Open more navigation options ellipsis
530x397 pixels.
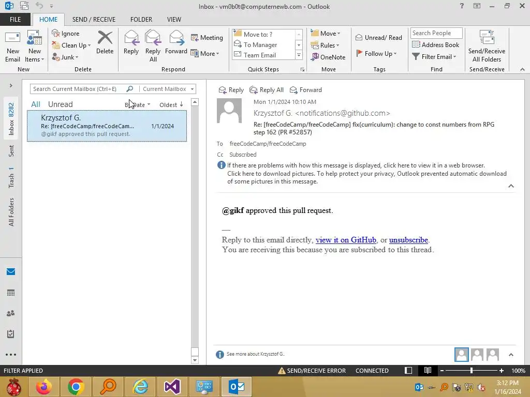[11, 355]
